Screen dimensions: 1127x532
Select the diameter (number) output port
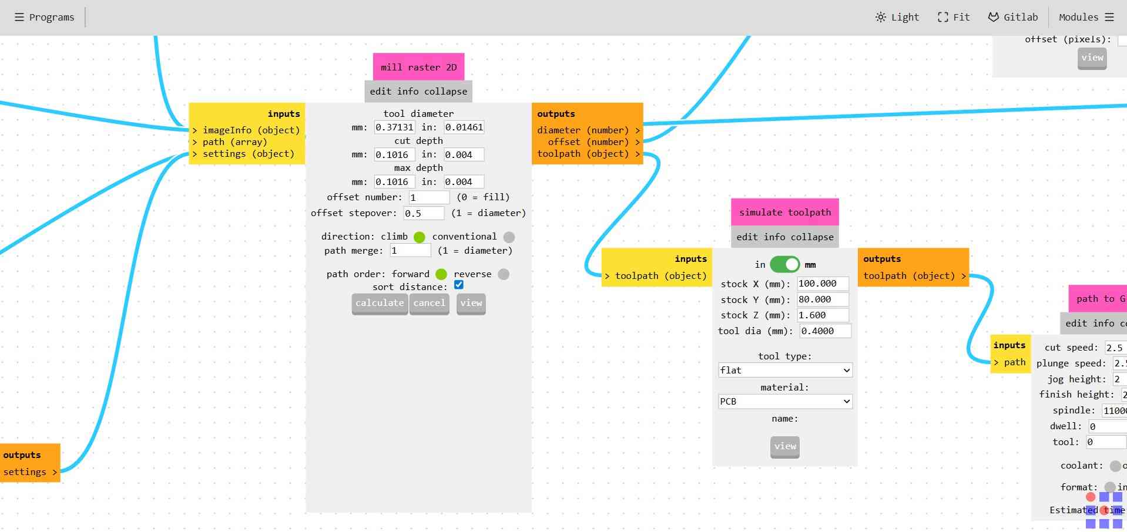tap(588, 130)
